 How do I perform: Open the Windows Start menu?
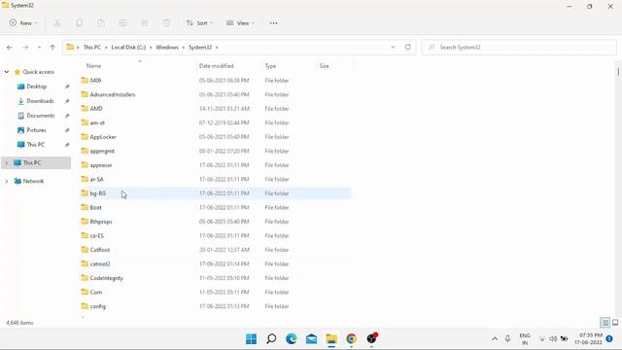[251, 339]
